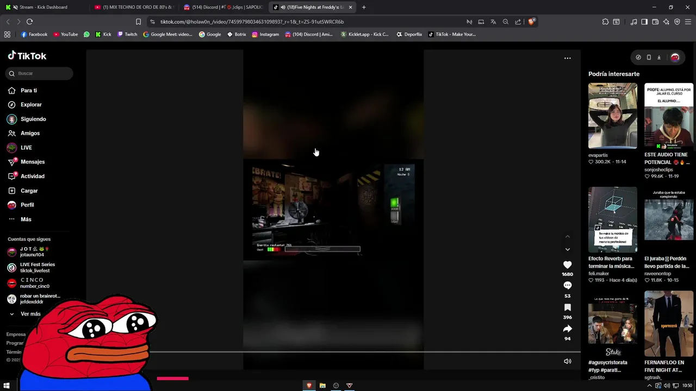Open the comments bubble showing 53
The height and width of the screenshot is (391, 696).
567,286
